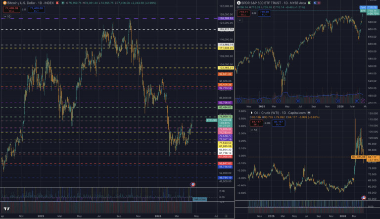Viewport: 380px width, 219px height.
Task: Select the yellow 111,949.25 price level label
Action: click(226, 48)
